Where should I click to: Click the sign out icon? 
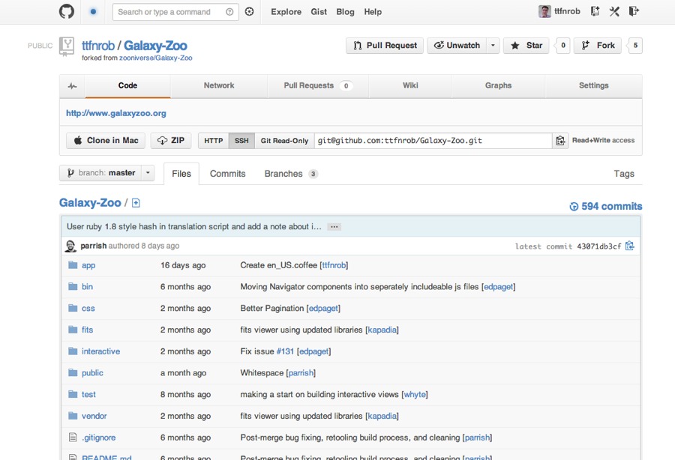coord(634,11)
